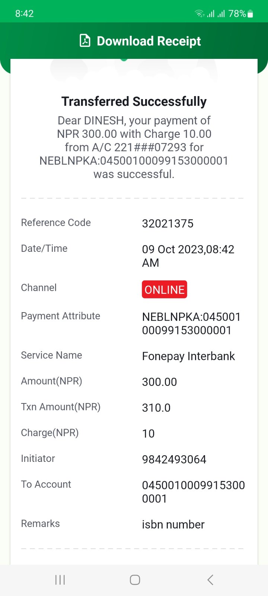Tap the Transferred Successfully heading
Image resolution: width=268 pixels, height=596 pixels.
pos(134,101)
